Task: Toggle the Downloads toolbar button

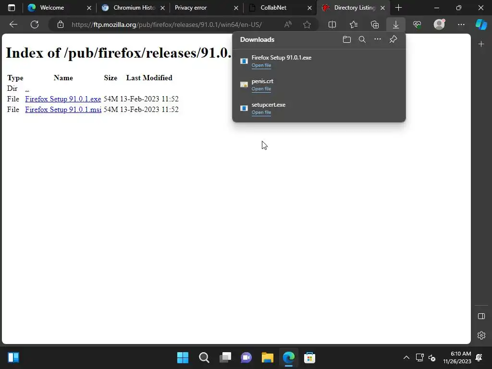Action: pos(396,25)
